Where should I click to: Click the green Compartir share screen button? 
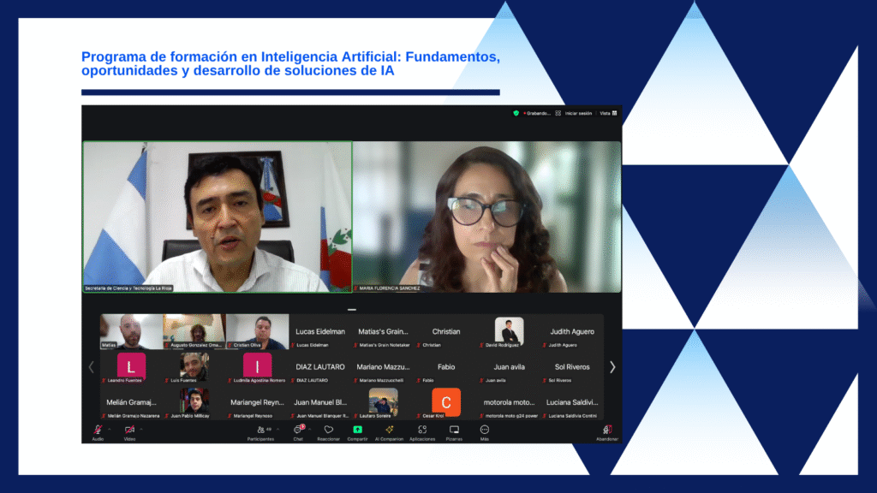357,431
